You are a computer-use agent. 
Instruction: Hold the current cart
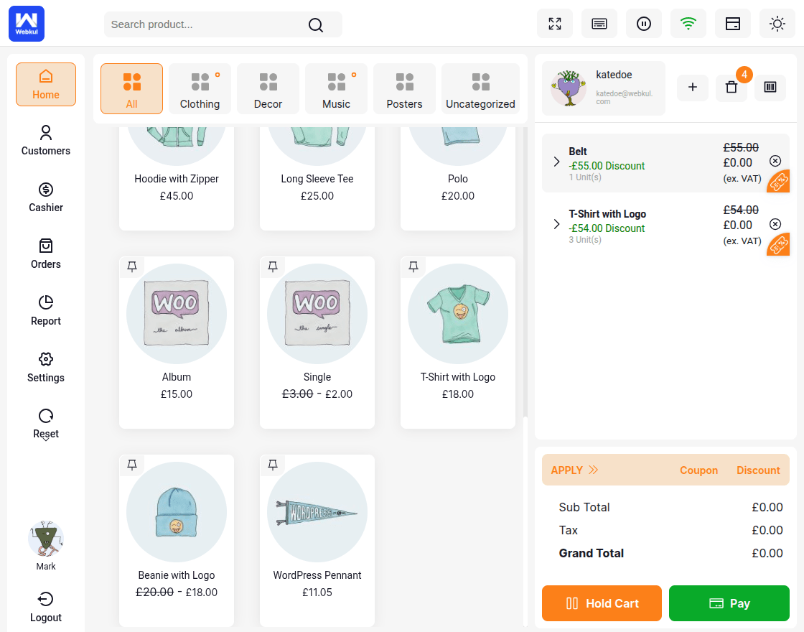pyautogui.click(x=602, y=603)
